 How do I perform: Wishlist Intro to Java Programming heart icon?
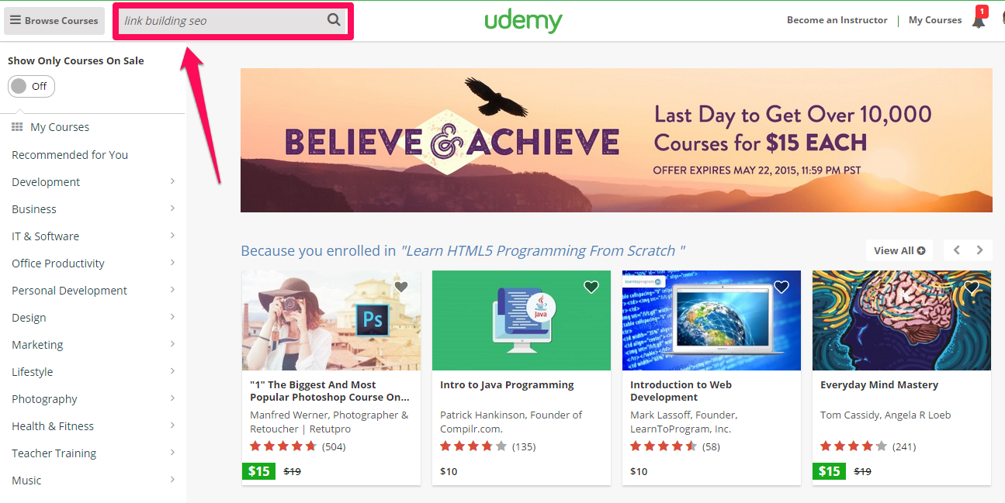591,287
